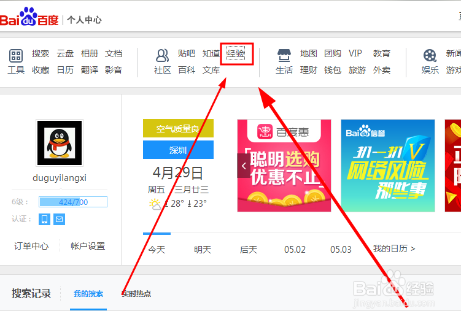Open 云盘 cloud drive link
The image size is (461, 319).
65,53
